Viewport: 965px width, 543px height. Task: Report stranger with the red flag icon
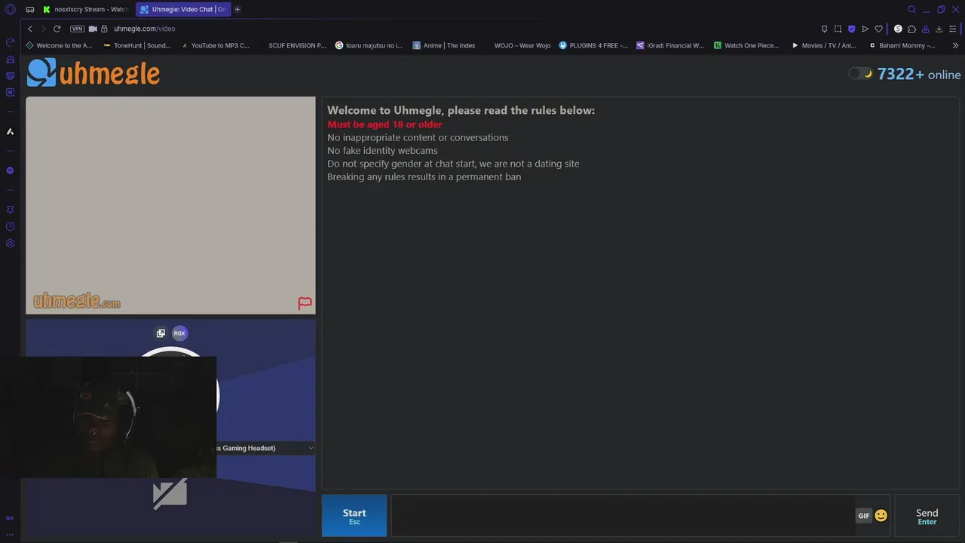point(305,303)
